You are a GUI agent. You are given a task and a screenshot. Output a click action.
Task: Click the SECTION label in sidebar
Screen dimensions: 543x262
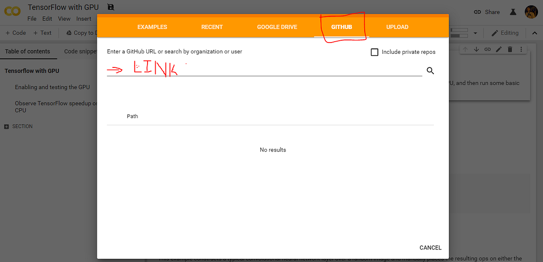tap(23, 127)
